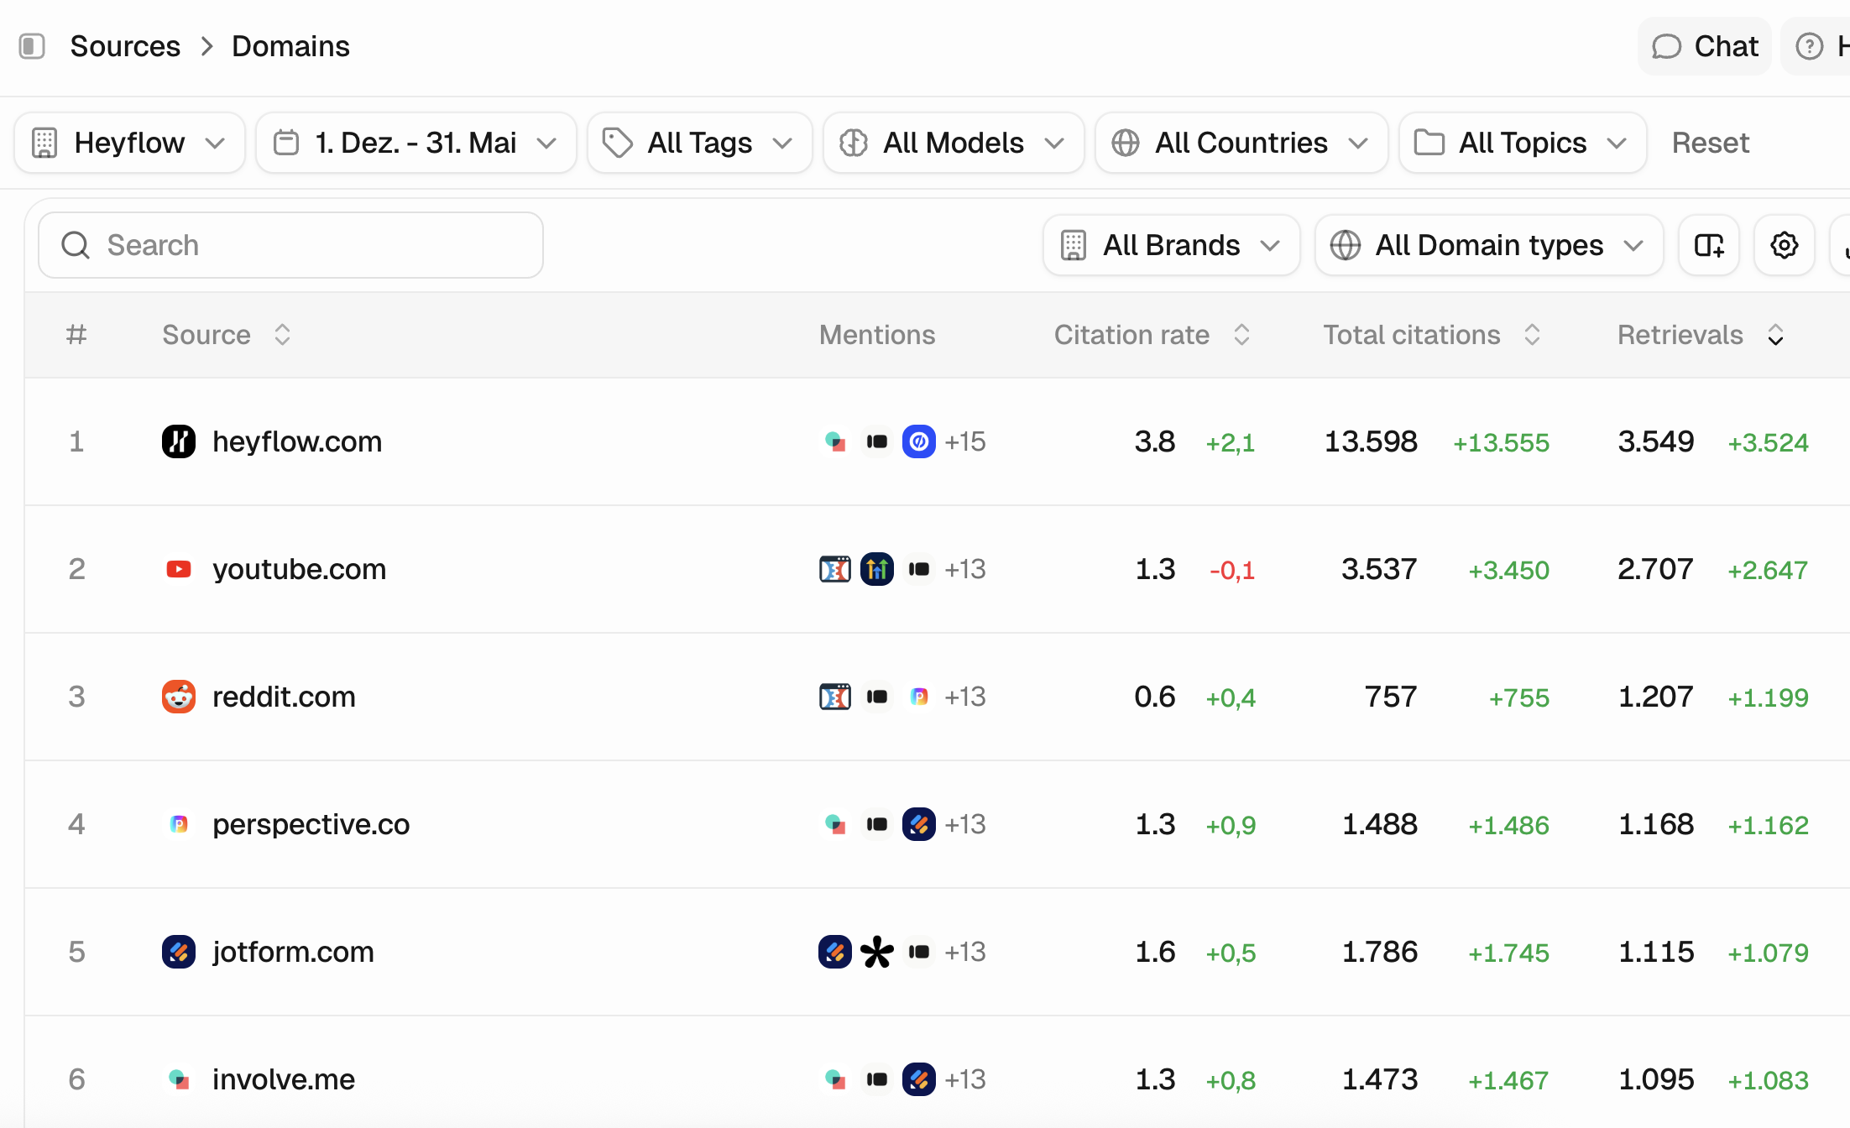Click the heyflow.com favicon
1850x1128 pixels.
179,441
